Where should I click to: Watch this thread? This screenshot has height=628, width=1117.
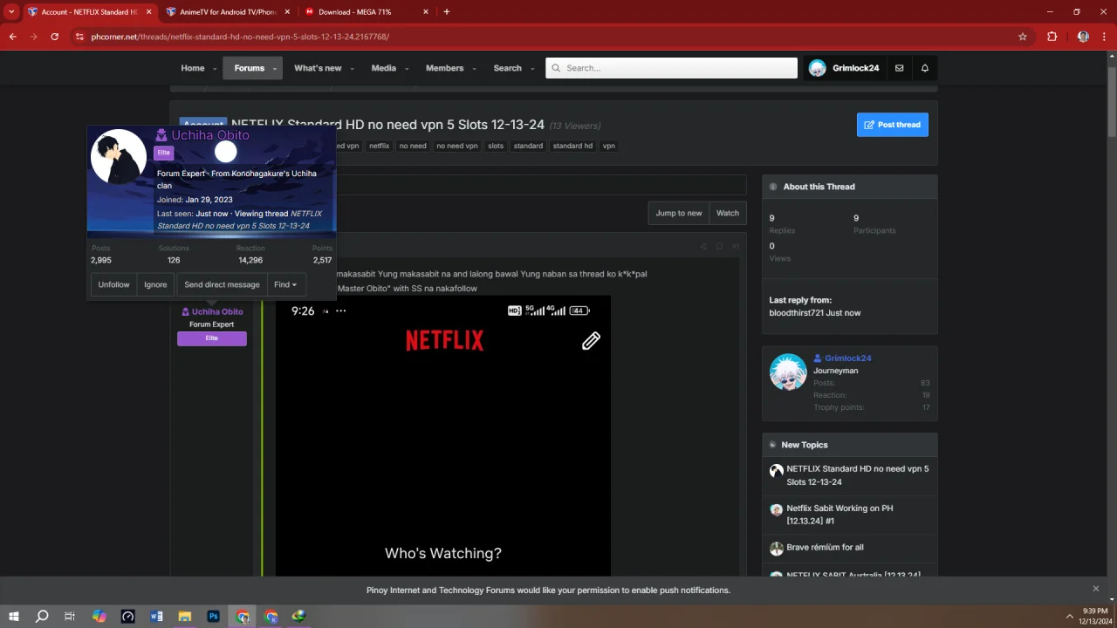coord(727,213)
